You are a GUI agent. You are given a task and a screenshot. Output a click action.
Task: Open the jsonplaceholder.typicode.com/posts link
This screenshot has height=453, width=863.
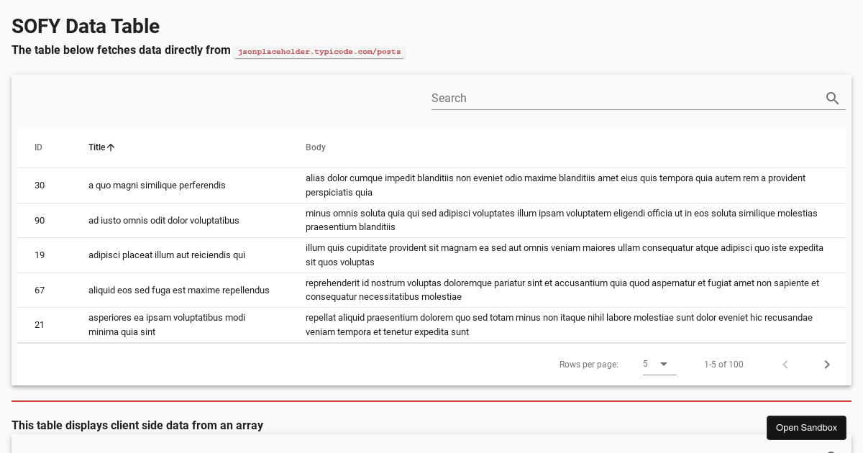319,51
